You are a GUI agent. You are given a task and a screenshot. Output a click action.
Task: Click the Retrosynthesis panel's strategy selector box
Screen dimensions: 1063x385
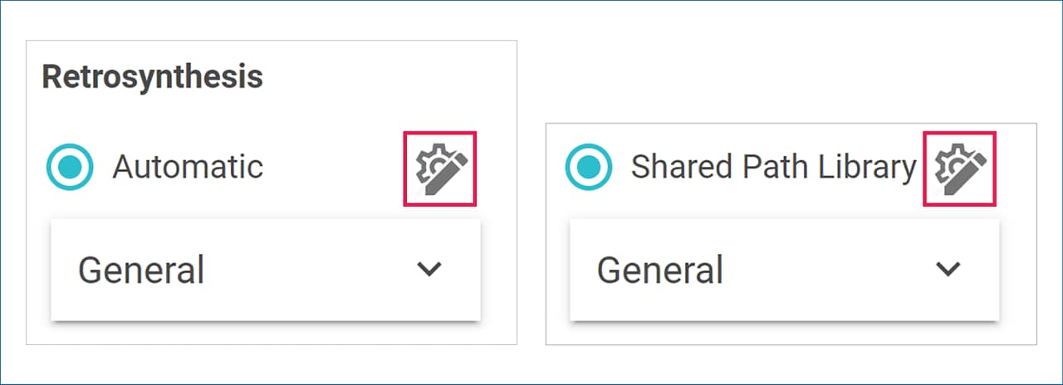(x=266, y=270)
